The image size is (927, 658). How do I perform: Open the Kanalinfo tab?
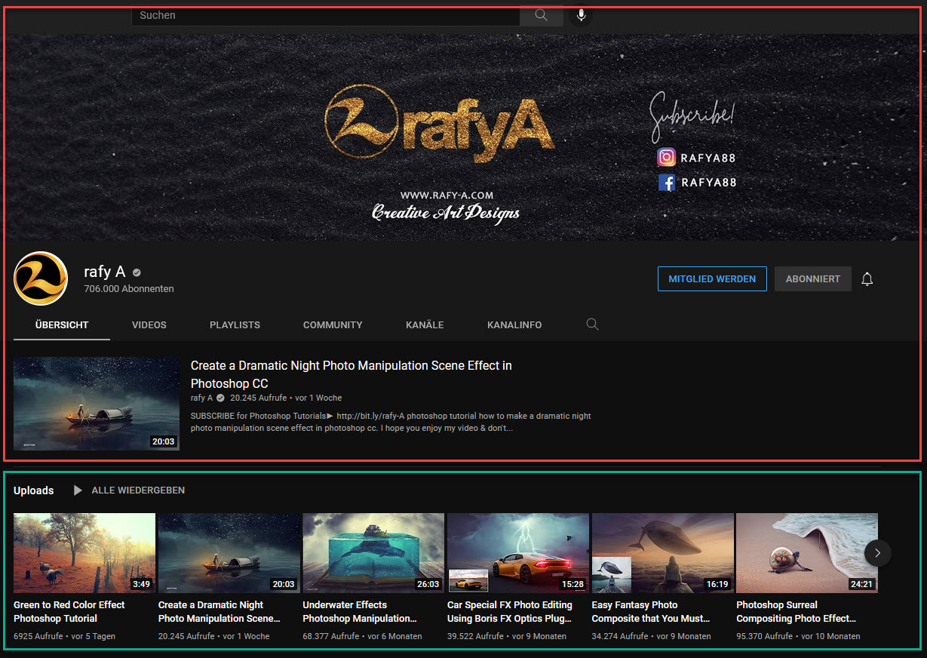click(514, 325)
